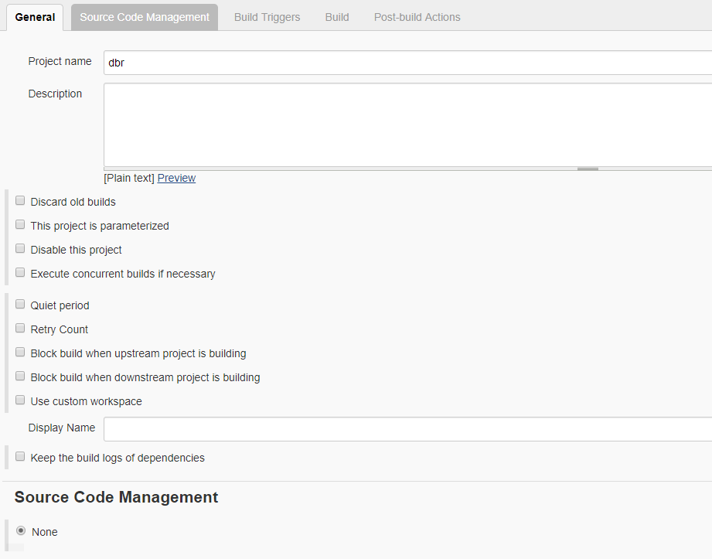
Task: Enable Discard old builds checkbox
Action: pyautogui.click(x=21, y=201)
